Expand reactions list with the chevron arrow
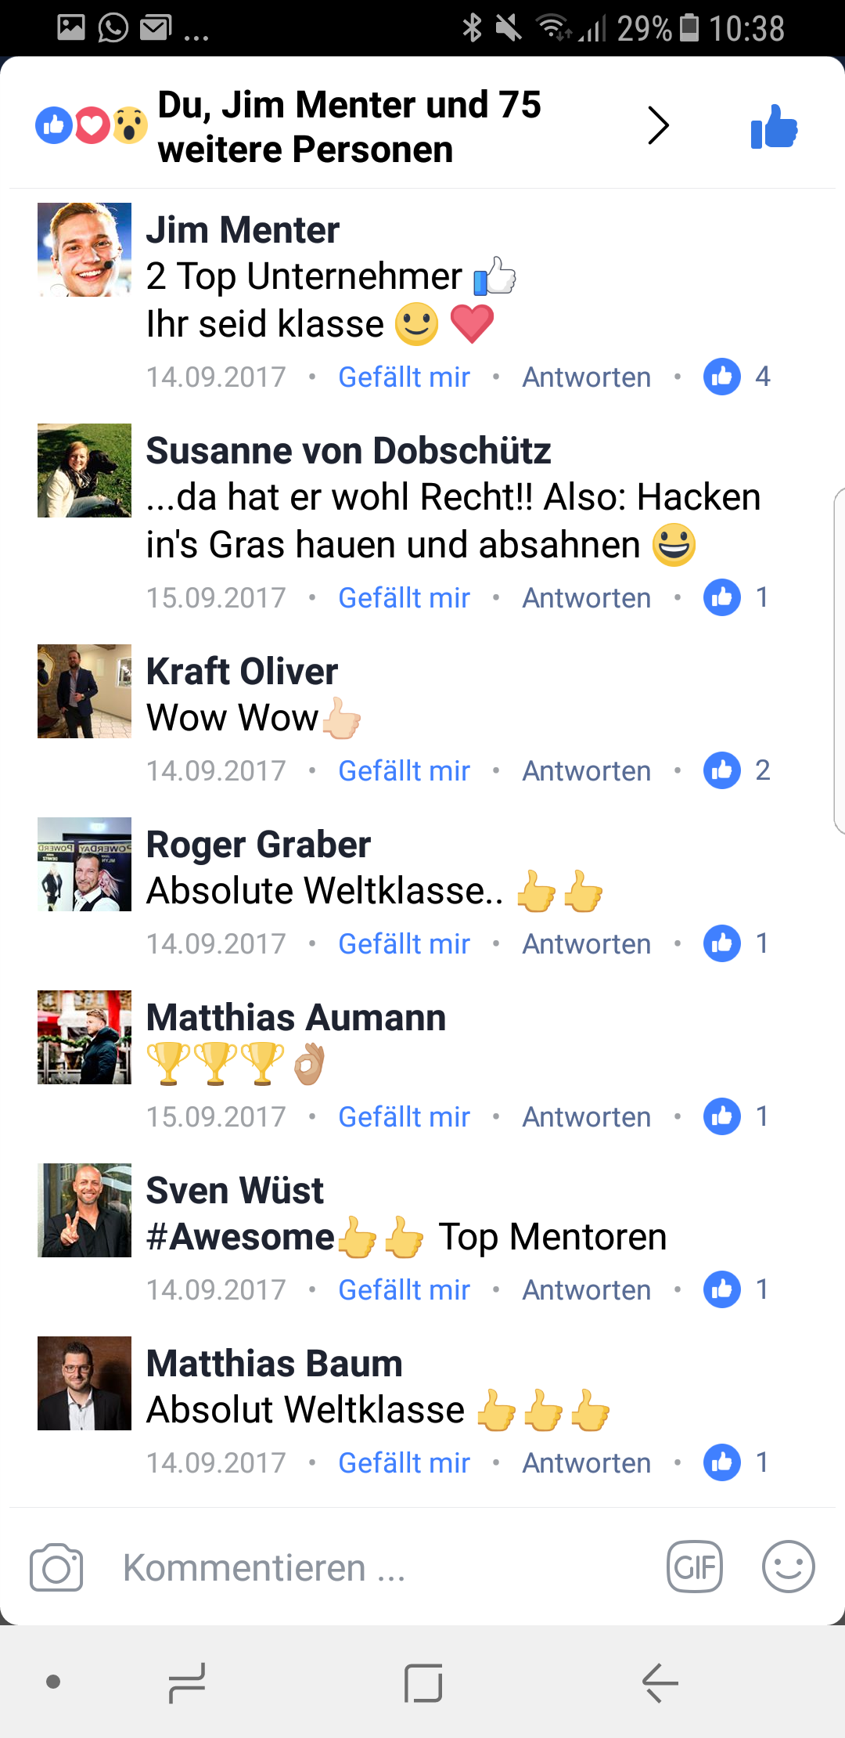This screenshot has height=1738, width=845. (x=659, y=126)
